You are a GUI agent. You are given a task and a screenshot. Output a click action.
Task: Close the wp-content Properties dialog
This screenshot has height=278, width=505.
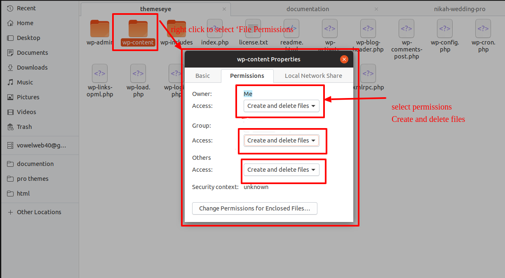tap(344, 59)
